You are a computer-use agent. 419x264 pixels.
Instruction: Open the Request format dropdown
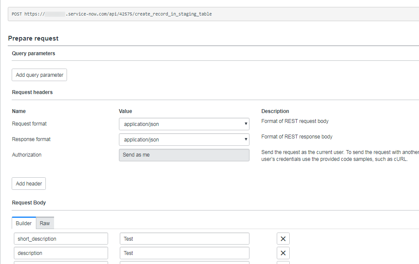tap(184, 124)
